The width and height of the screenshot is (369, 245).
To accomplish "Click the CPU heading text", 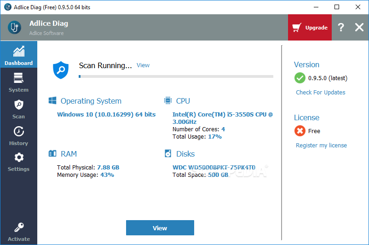I will (183, 101).
